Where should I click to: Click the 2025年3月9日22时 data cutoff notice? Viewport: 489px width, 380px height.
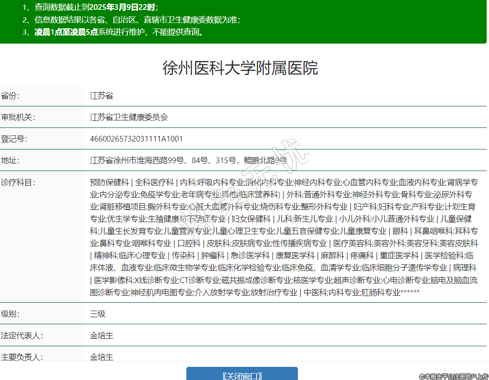pos(122,7)
